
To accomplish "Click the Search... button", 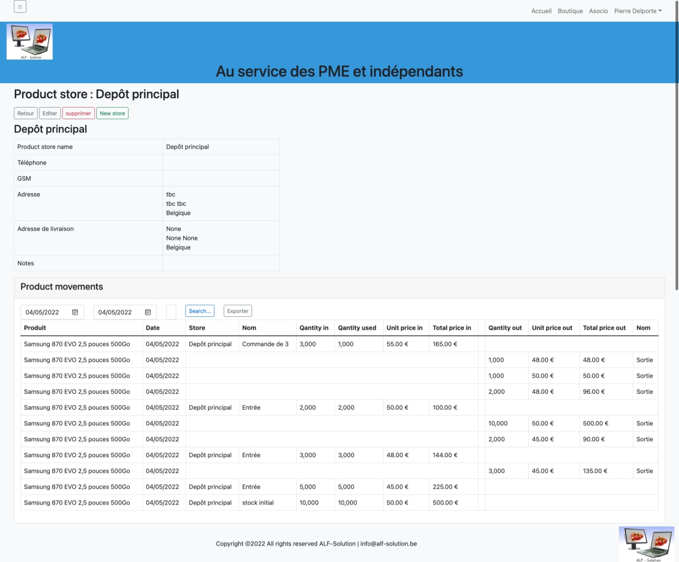I will coord(200,311).
